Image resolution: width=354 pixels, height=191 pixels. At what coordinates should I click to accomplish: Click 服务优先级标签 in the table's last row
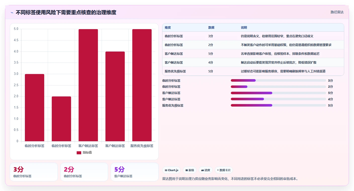[175, 71]
